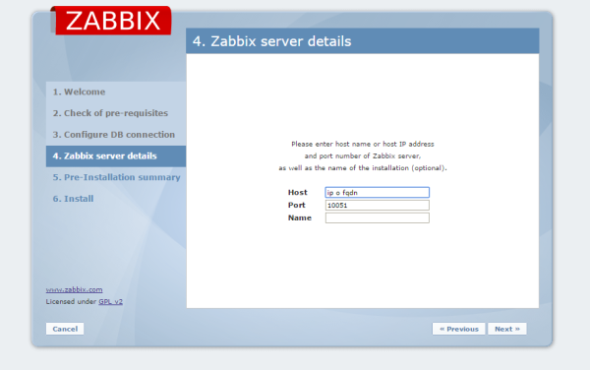Select step 6. Install in sidebar
This screenshot has height=370, width=590.
[73, 199]
